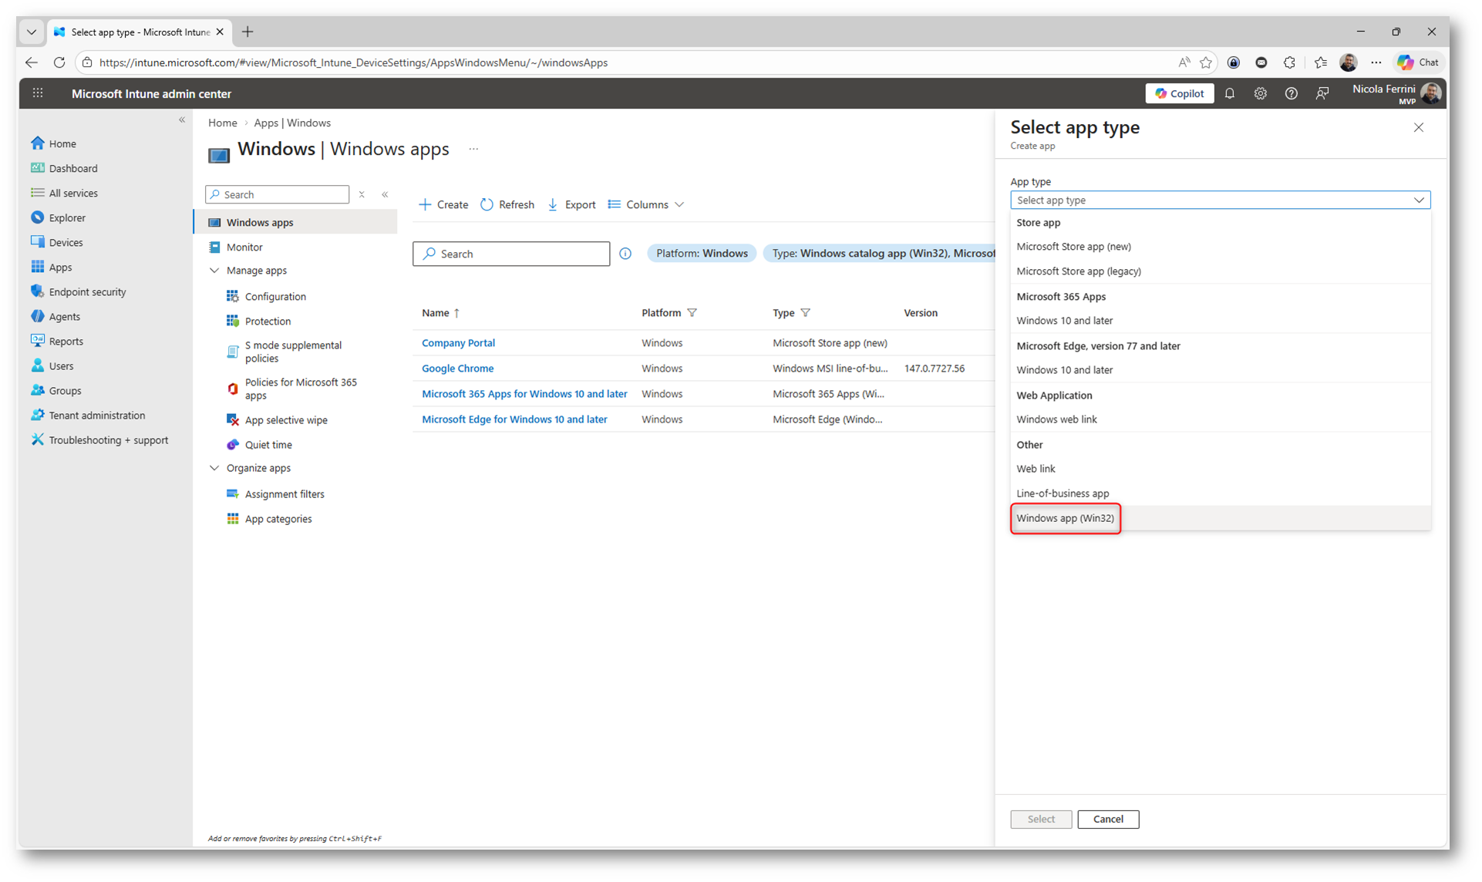The image size is (1482, 882).
Task: Choose the Windows app (Win32) option
Action: tap(1065, 518)
